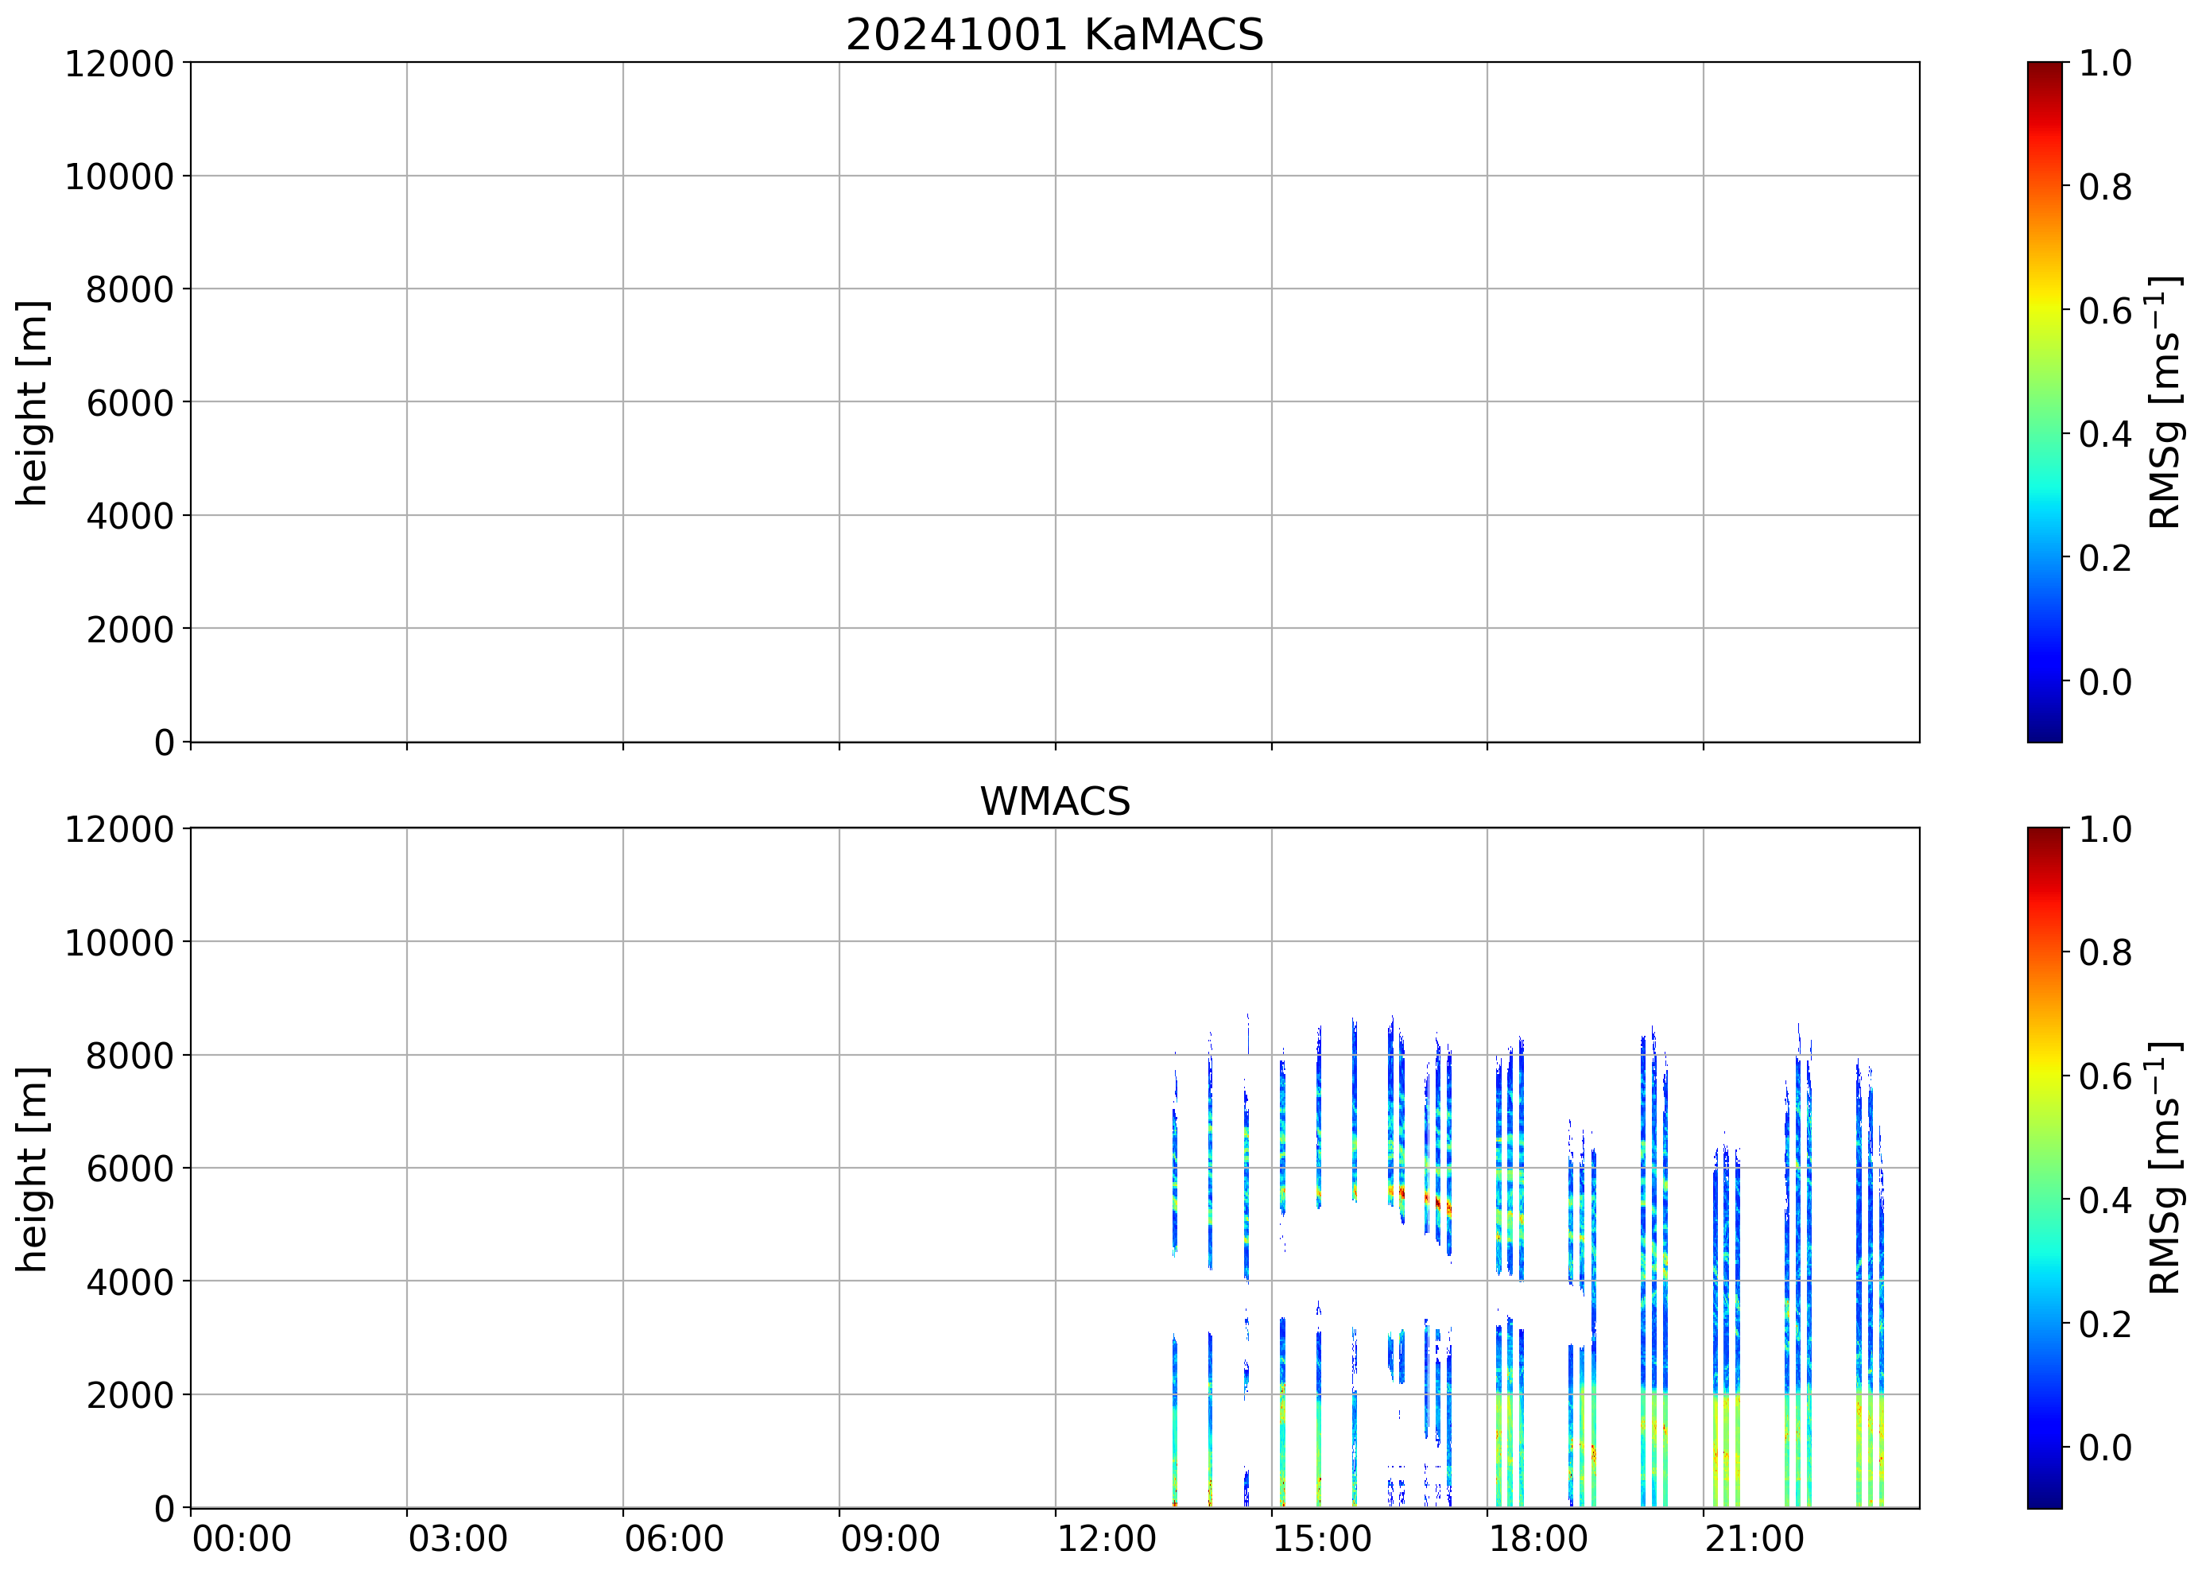Click the 06:00 x-axis tick label
The width and height of the screenshot is (2206, 1574).
tap(673, 1539)
